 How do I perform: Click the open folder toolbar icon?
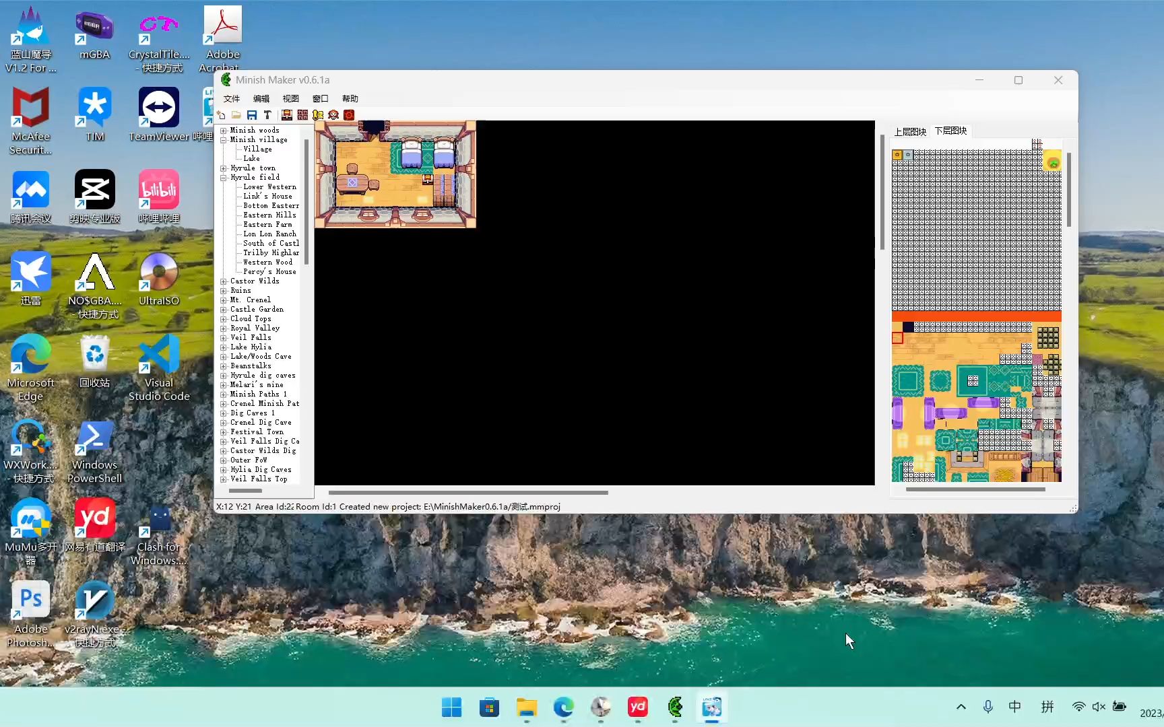coord(236,115)
